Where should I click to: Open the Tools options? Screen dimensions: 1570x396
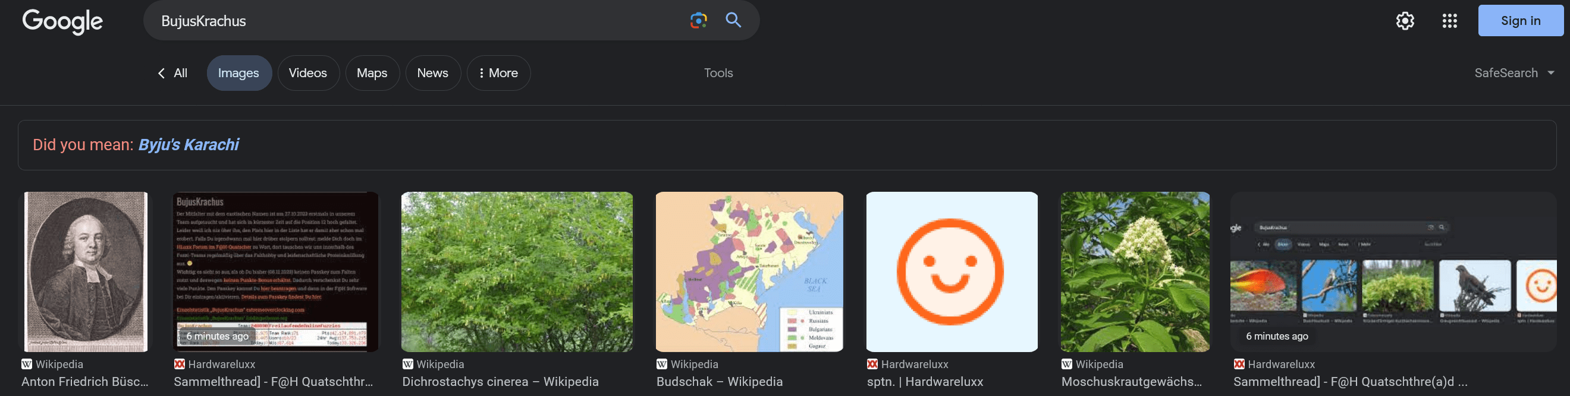point(718,73)
